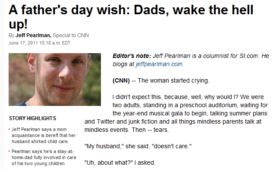The image size is (276, 169).
Task: Click the sentence 'The woman started crying.'
Action: [173, 81]
